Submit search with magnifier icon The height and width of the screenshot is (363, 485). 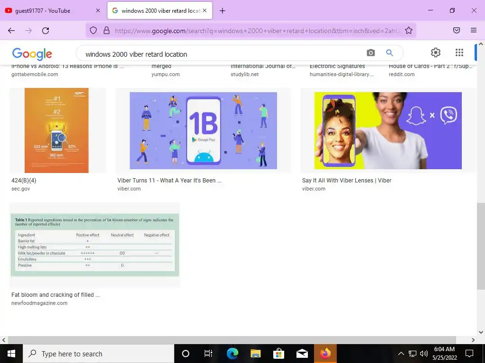(x=390, y=53)
